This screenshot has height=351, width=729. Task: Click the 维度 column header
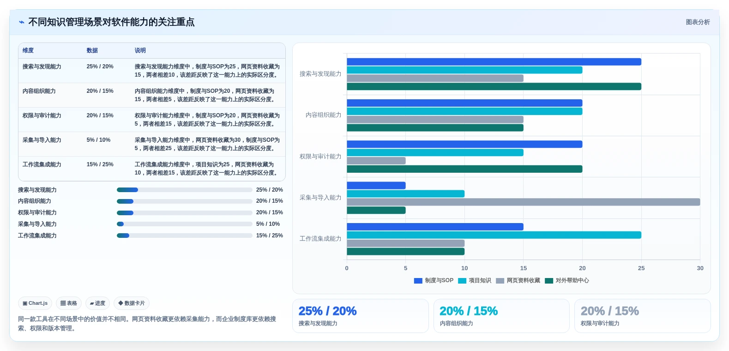(28, 50)
